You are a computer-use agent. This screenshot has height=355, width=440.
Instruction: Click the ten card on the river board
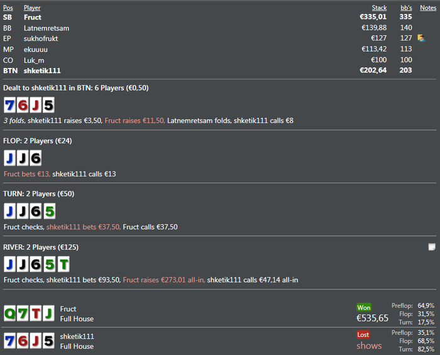point(63,264)
